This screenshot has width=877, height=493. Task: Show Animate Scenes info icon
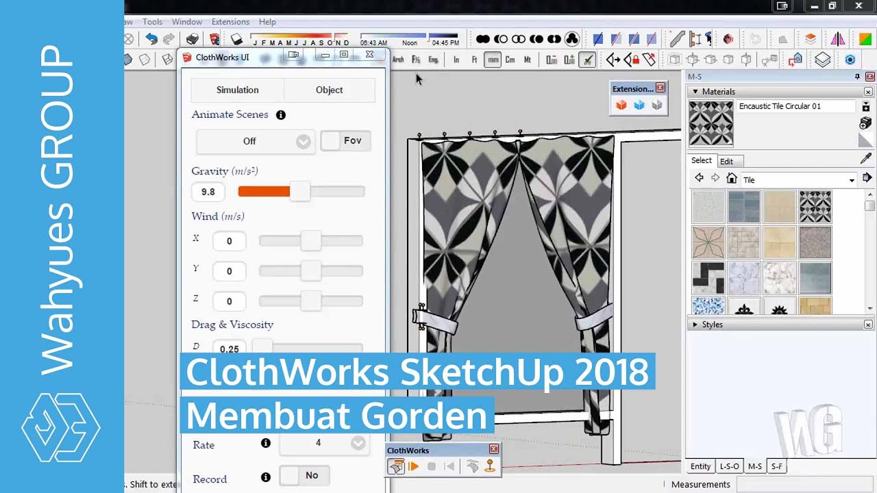point(280,115)
